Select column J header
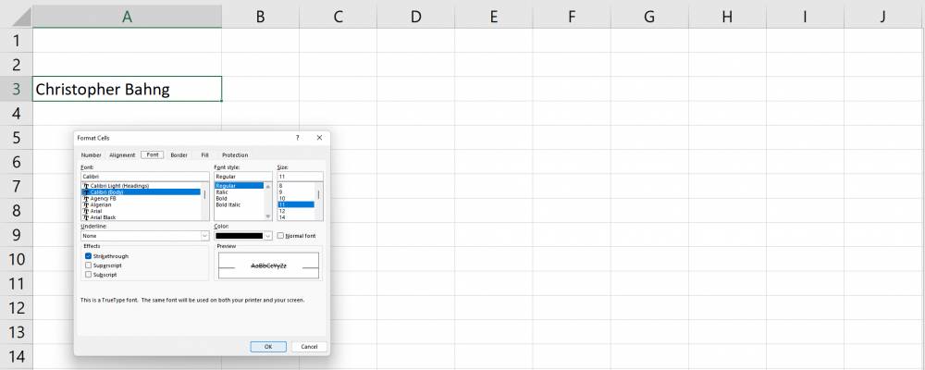 (882, 17)
